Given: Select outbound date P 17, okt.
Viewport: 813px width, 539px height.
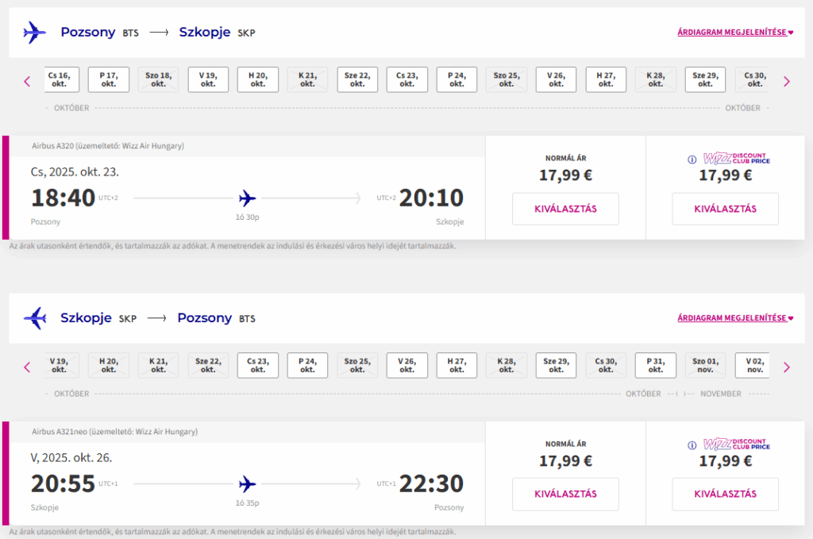Looking at the screenshot, I should pyautogui.click(x=108, y=79).
